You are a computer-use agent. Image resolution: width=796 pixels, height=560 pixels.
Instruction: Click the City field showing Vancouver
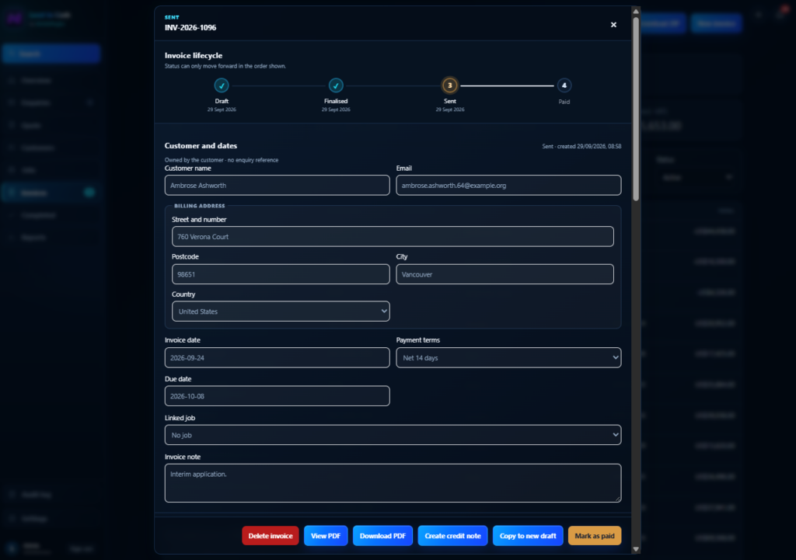click(504, 274)
